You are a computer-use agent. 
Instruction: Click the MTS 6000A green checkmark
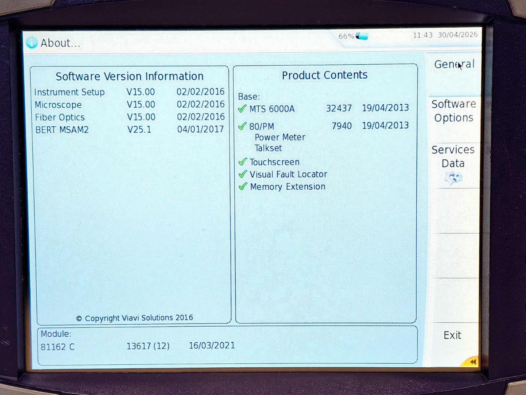pyautogui.click(x=242, y=108)
